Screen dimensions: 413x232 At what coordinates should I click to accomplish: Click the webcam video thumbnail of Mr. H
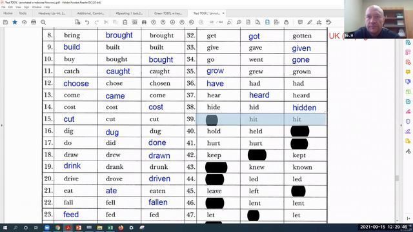(x=379, y=19)
